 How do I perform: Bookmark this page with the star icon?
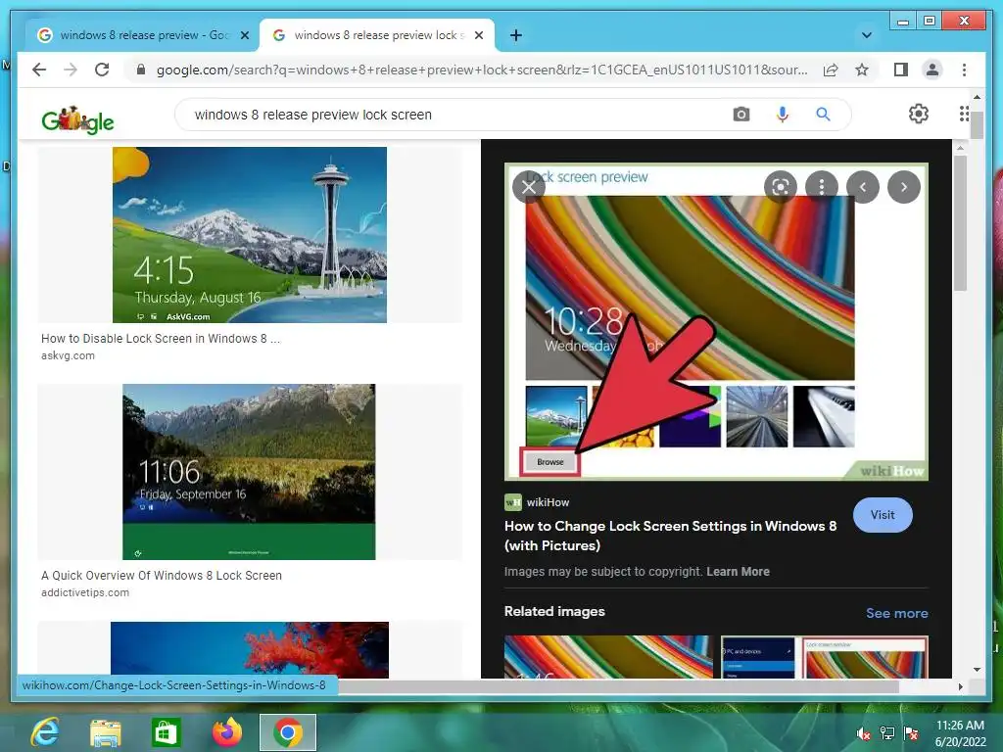point(862,70)
